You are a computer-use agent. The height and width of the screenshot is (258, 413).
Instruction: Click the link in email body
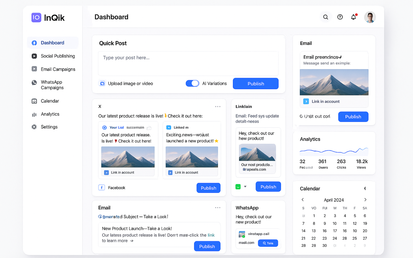211,235
